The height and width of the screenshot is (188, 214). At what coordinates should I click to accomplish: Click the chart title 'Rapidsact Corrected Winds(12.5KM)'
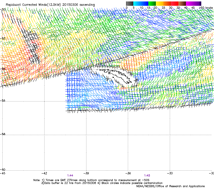(33, 5)
